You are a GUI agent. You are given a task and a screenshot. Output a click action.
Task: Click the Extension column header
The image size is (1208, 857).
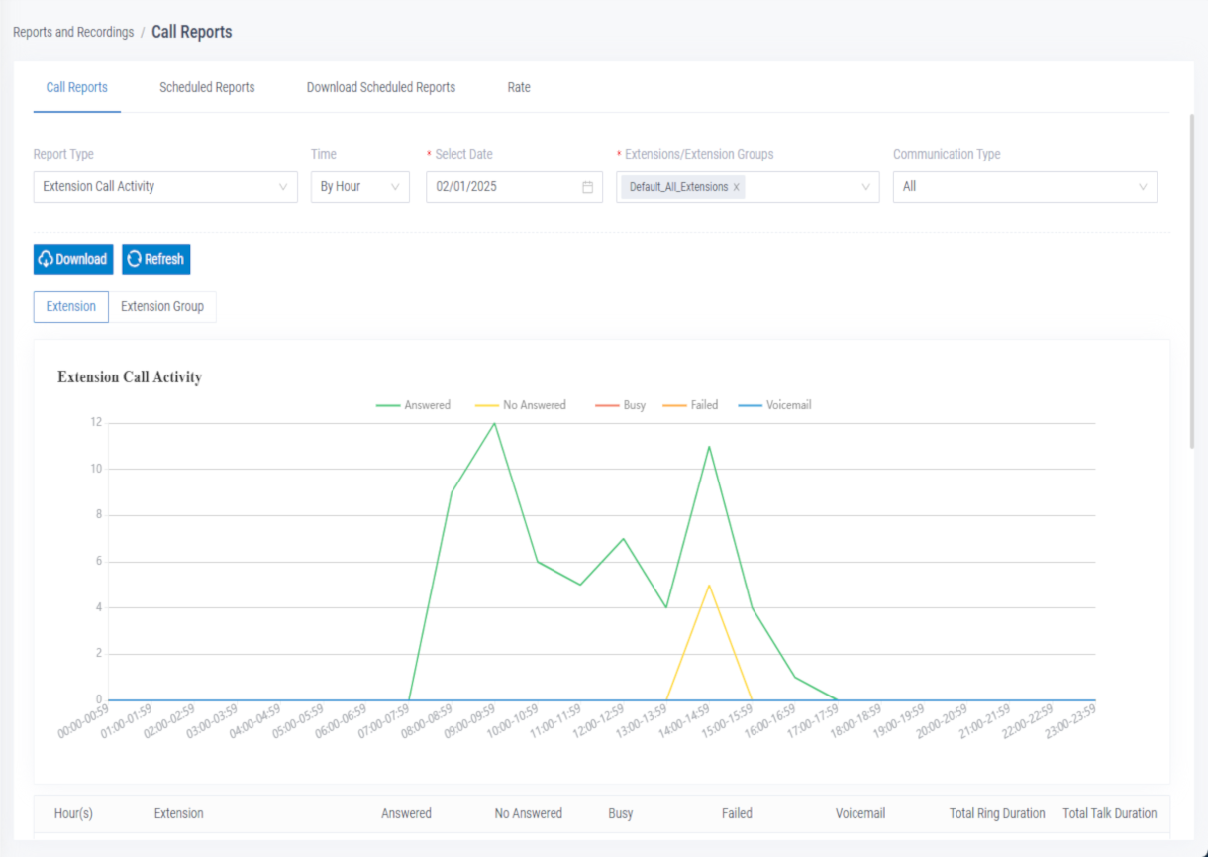tap(179, 813)
